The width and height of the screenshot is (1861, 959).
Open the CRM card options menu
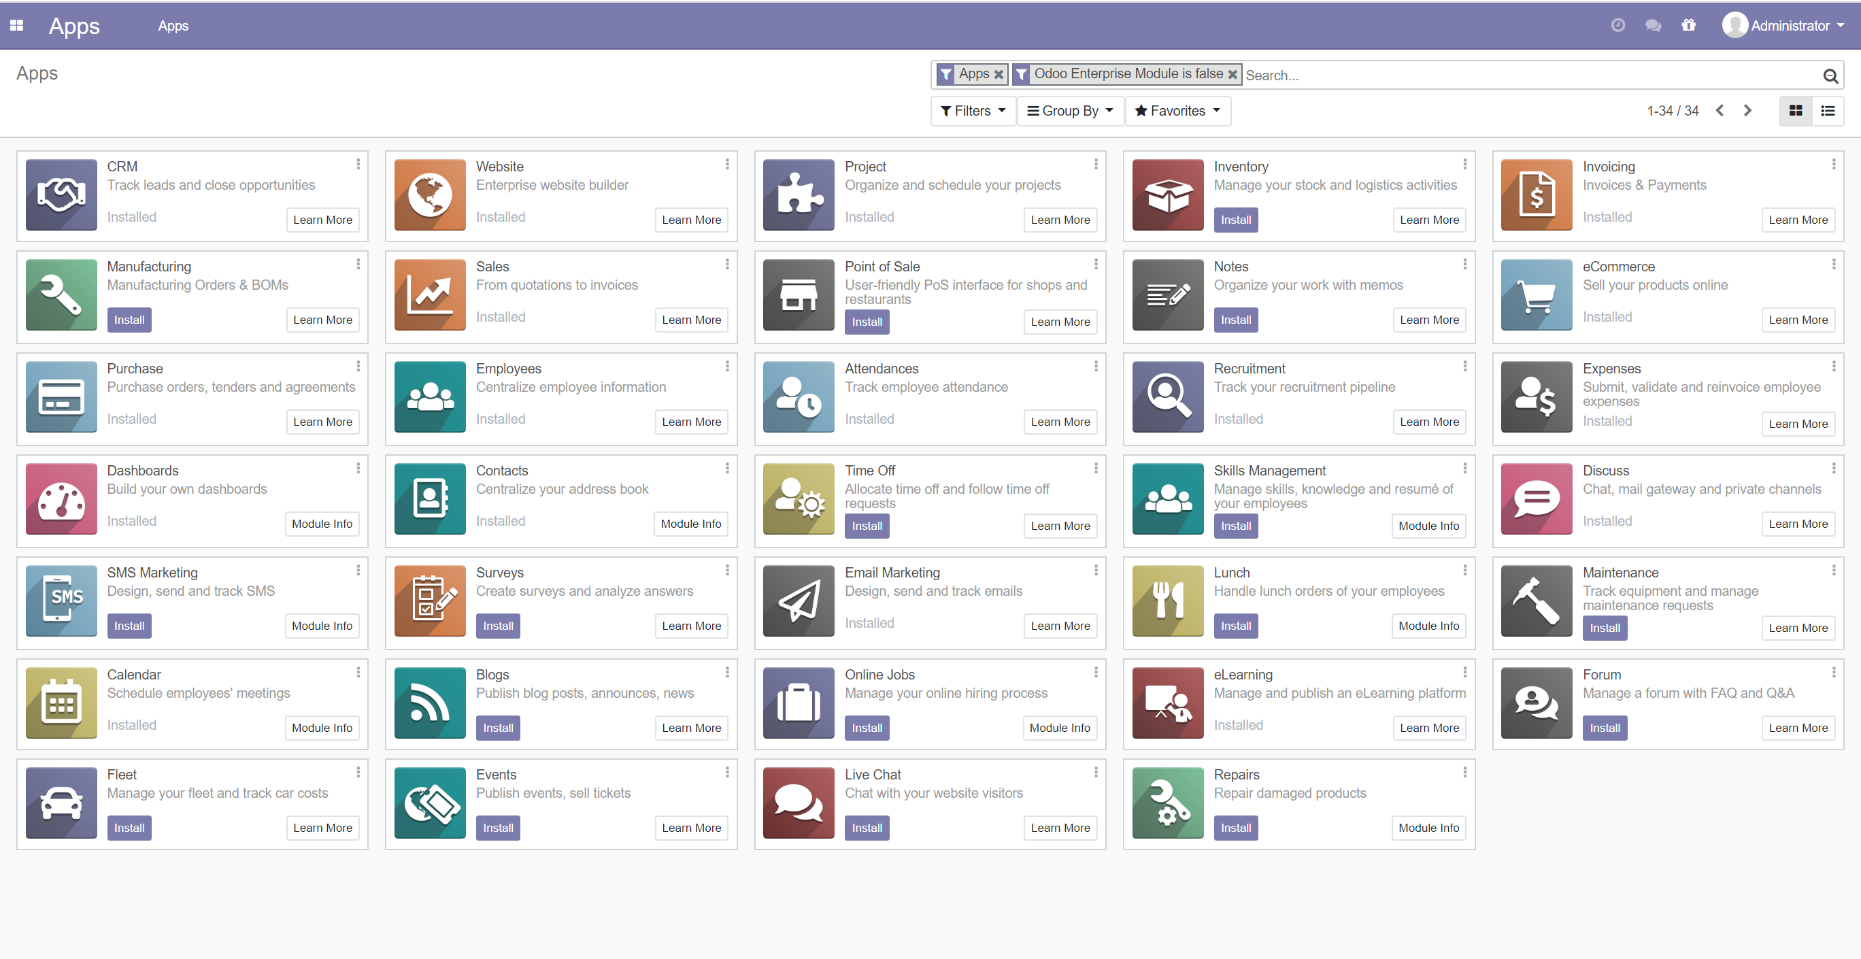coord(358,165)
